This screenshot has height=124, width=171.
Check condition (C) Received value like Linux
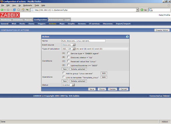point(68,61)
